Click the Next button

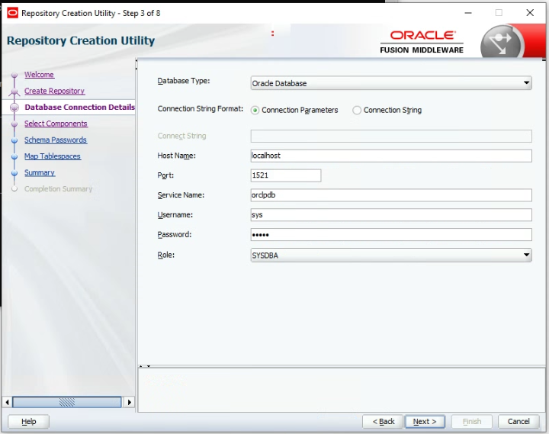[425, 421]
